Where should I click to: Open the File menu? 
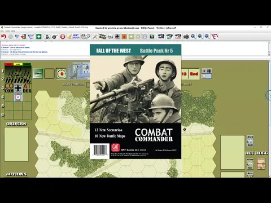(x=2, y=31)
